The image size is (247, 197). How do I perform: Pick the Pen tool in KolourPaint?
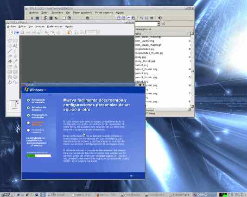tap(15, 51)
